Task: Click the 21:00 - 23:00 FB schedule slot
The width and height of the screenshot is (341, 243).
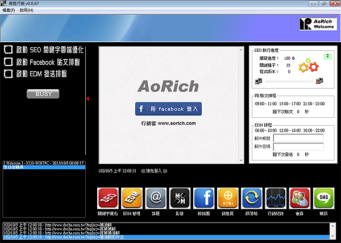Action: (x=314, y=104)
